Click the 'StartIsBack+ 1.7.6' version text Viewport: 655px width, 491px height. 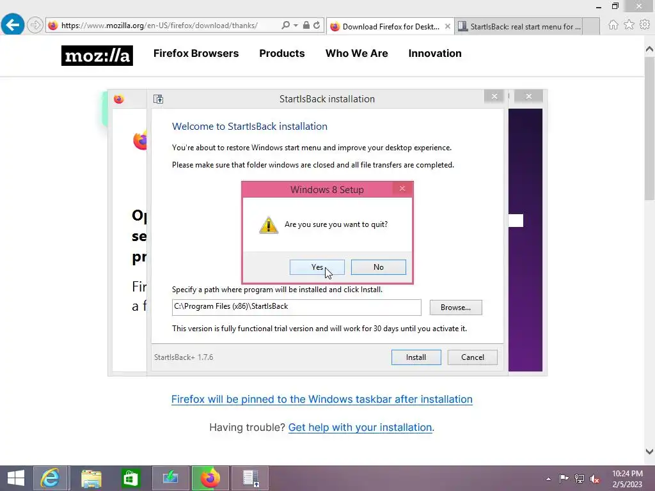184,357
